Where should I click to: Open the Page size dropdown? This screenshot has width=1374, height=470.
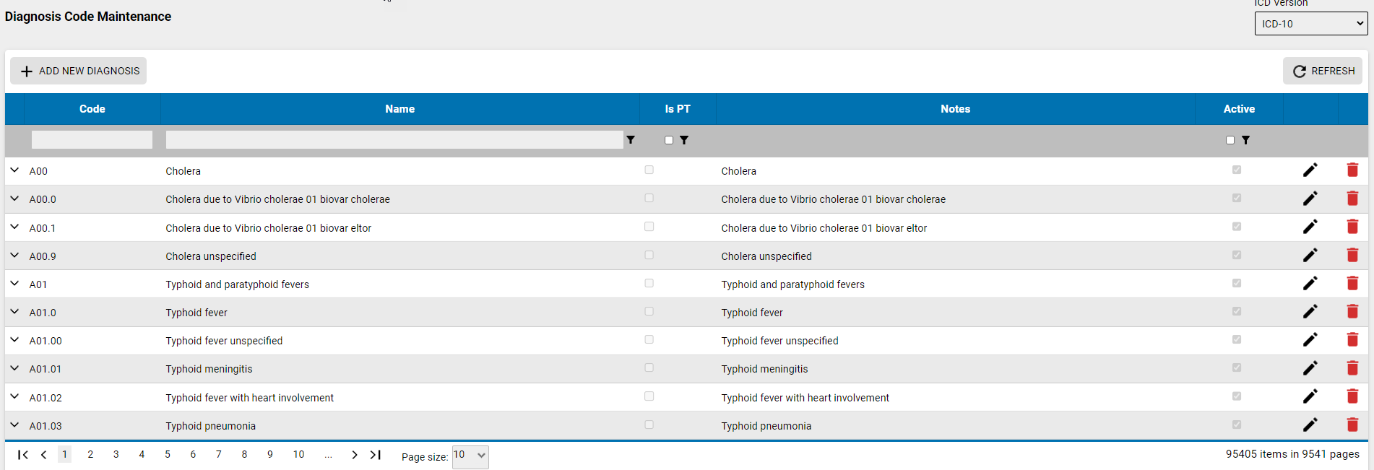tap(470, 456)
